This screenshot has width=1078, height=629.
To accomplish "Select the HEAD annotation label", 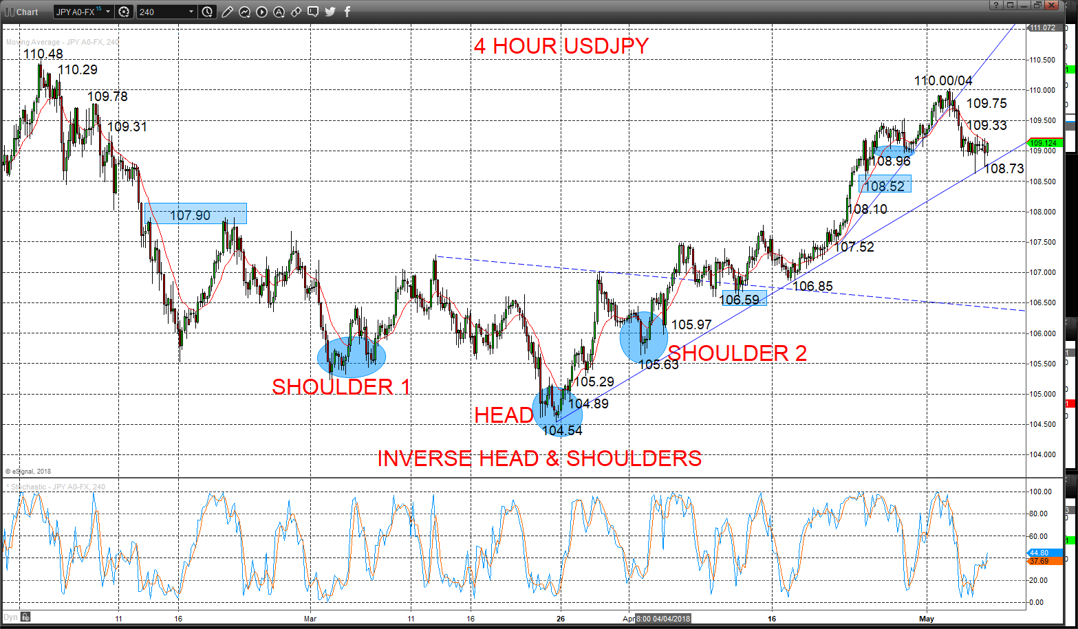I will click(504, 415).
